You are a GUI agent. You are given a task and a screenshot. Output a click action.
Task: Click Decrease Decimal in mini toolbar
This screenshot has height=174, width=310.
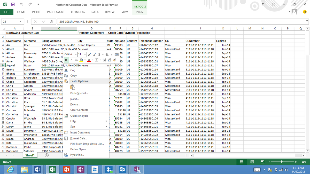pyautogui.click(x=109, y=60)
